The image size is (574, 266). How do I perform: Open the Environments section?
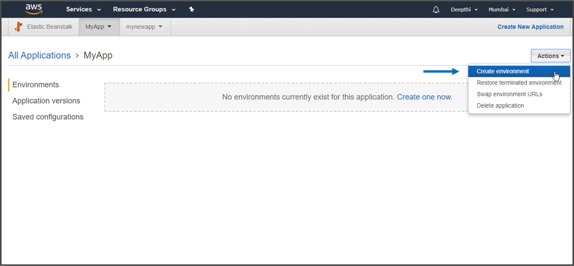coord(36,85)
